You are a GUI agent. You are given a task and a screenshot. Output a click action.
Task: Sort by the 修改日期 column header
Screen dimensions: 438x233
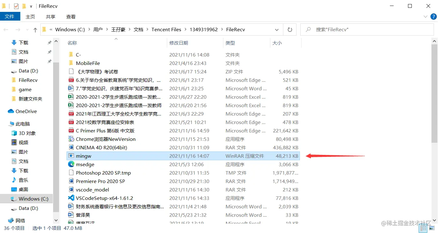click(x=195, y=43)
